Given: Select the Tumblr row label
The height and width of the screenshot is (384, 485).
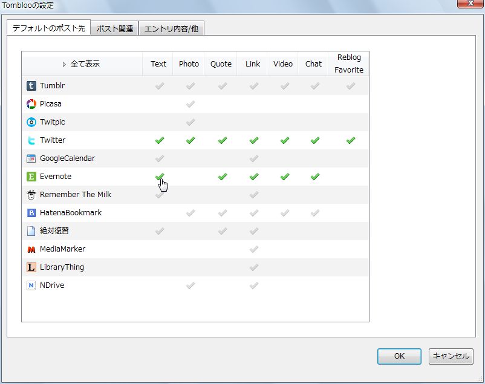Looking at the screenshot, I should coord(52,86).
